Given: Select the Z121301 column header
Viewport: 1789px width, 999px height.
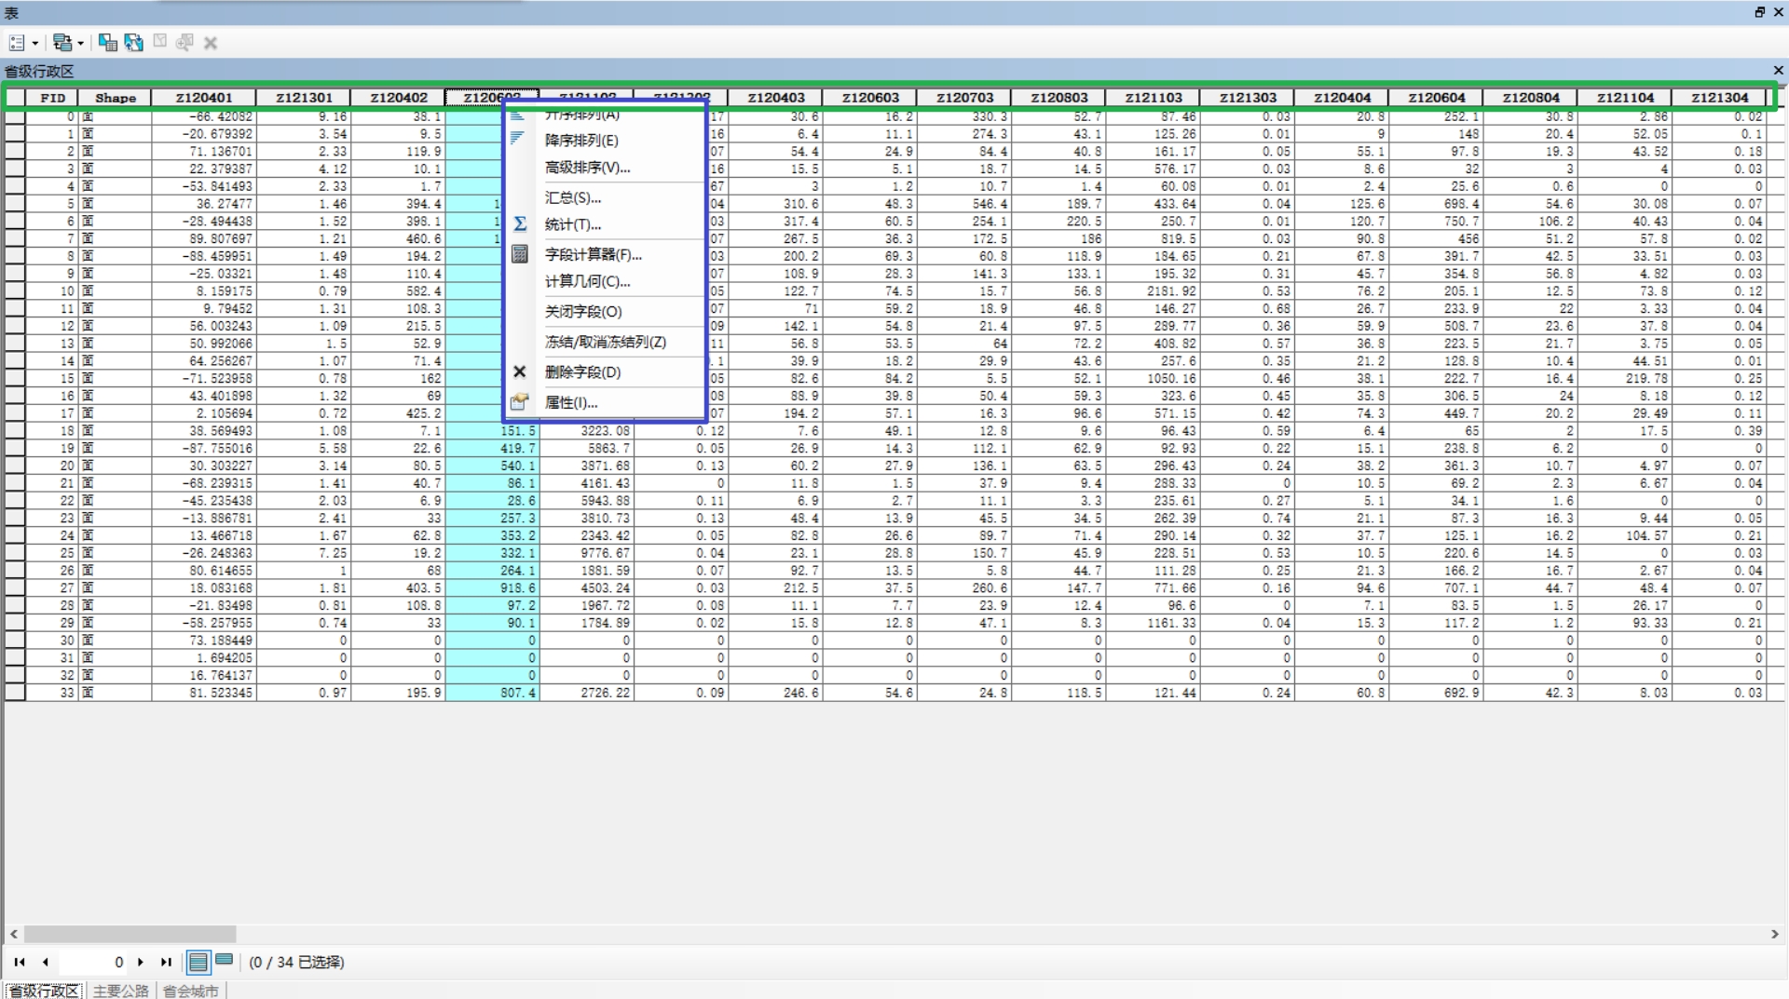Looking at the screenshot, I should click(x=304, y=98).
